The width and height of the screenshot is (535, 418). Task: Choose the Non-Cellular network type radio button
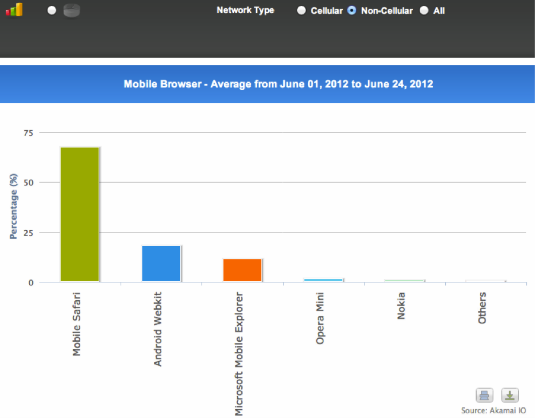pyautogui.click(x=352, y=10)
